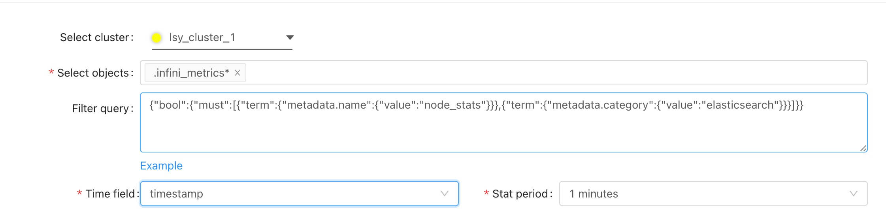Remove the .infini_metrics* tag via its x
886x222 pixels.
[x=238, y=73]
